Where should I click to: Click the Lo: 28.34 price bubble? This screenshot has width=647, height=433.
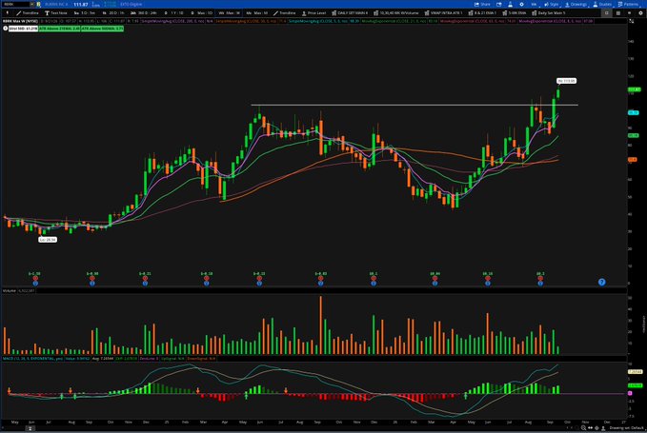(48, 240)
